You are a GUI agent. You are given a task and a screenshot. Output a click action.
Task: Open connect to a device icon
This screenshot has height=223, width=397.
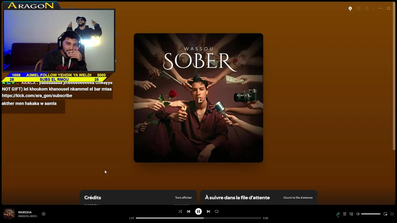(x=351, y=214)
